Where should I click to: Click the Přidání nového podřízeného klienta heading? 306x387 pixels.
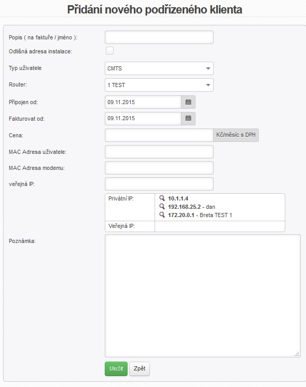point(155,10)
